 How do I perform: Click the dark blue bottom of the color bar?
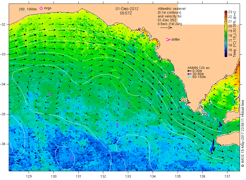(226, 55)
